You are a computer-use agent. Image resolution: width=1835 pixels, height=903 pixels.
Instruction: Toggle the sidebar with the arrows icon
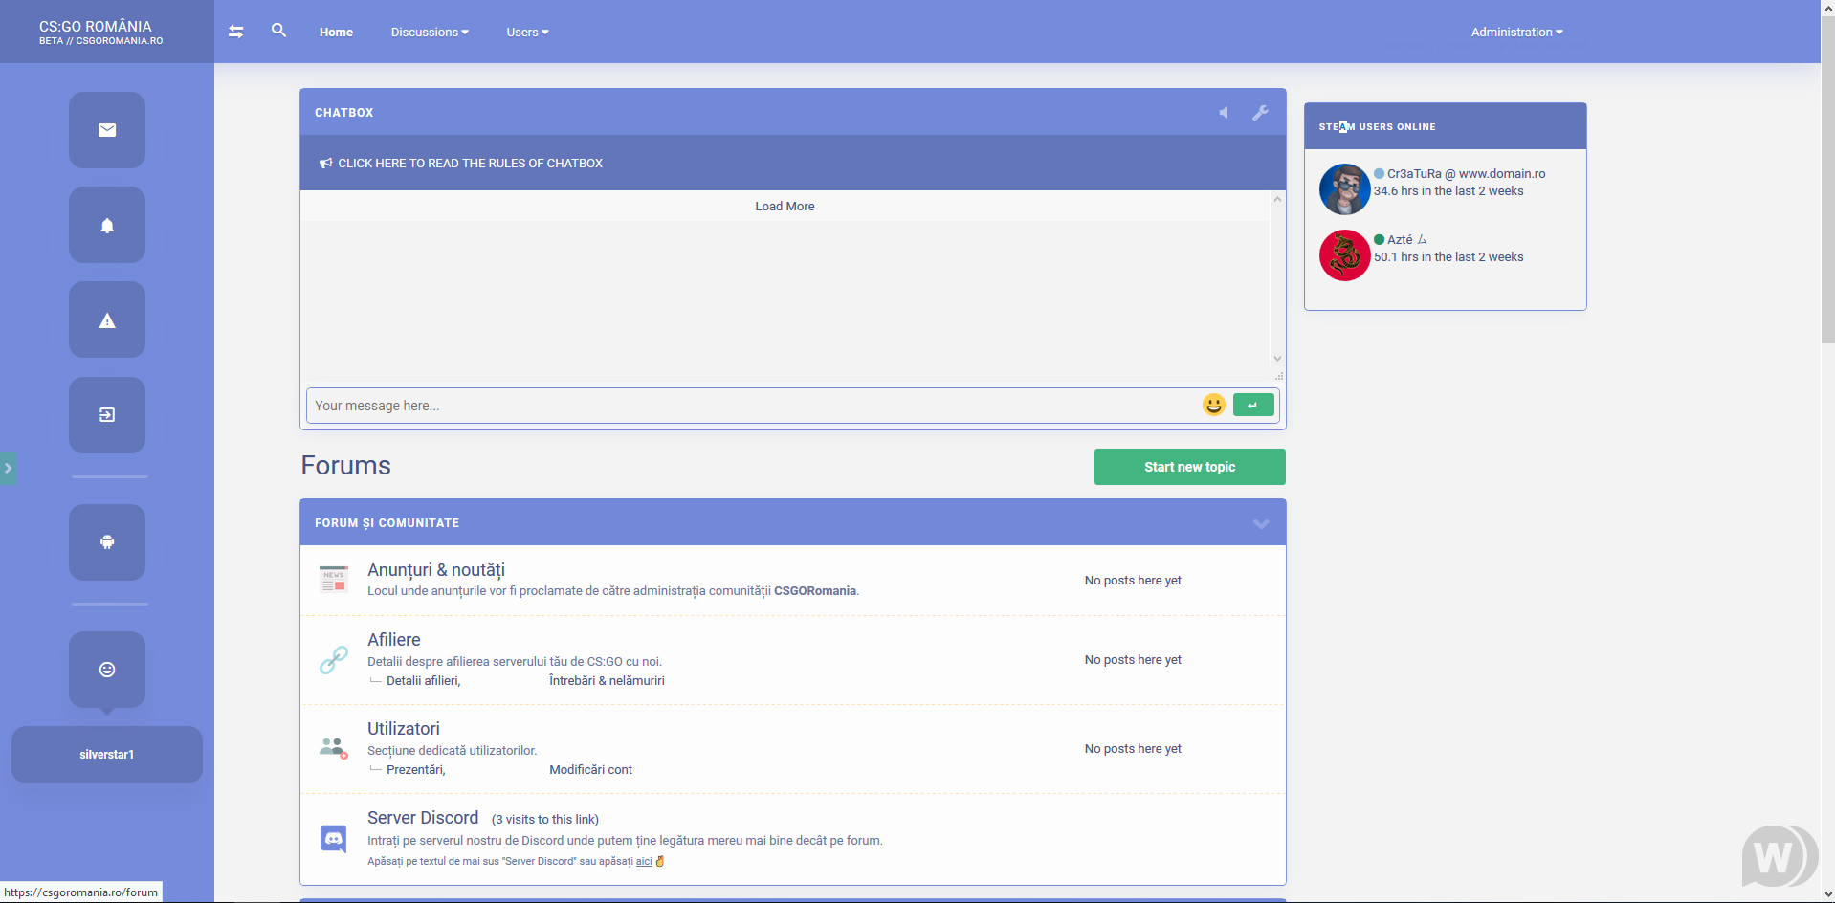[236, 32]
